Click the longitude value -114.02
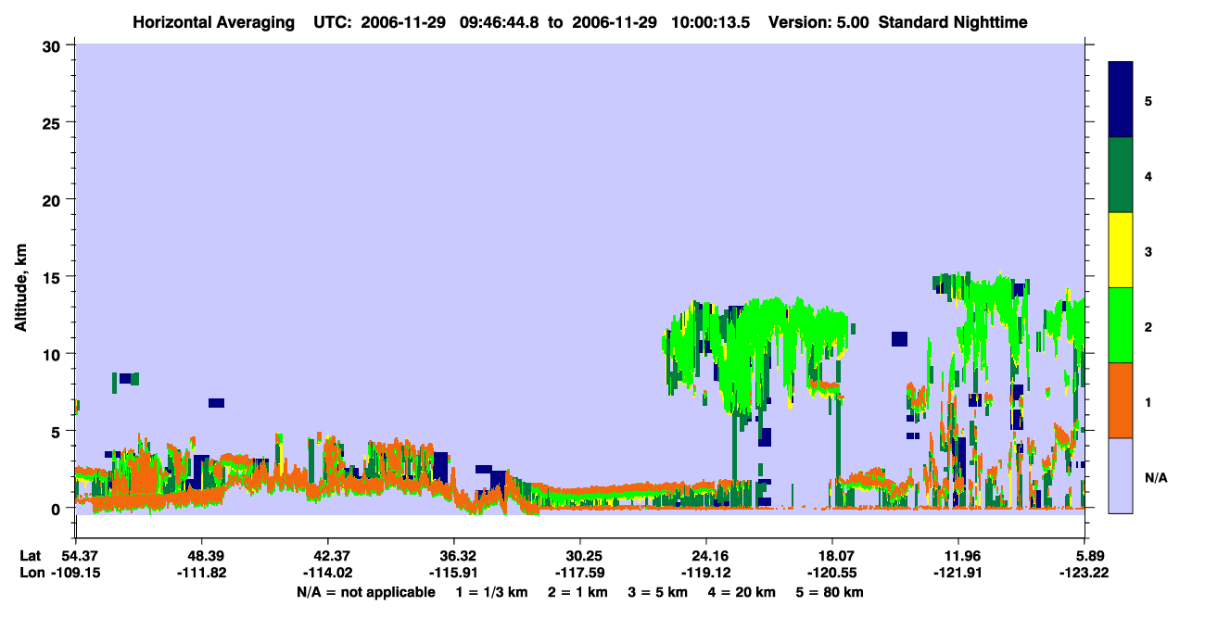The height and width of the screenshot is (618, 1205). (327, 574)
